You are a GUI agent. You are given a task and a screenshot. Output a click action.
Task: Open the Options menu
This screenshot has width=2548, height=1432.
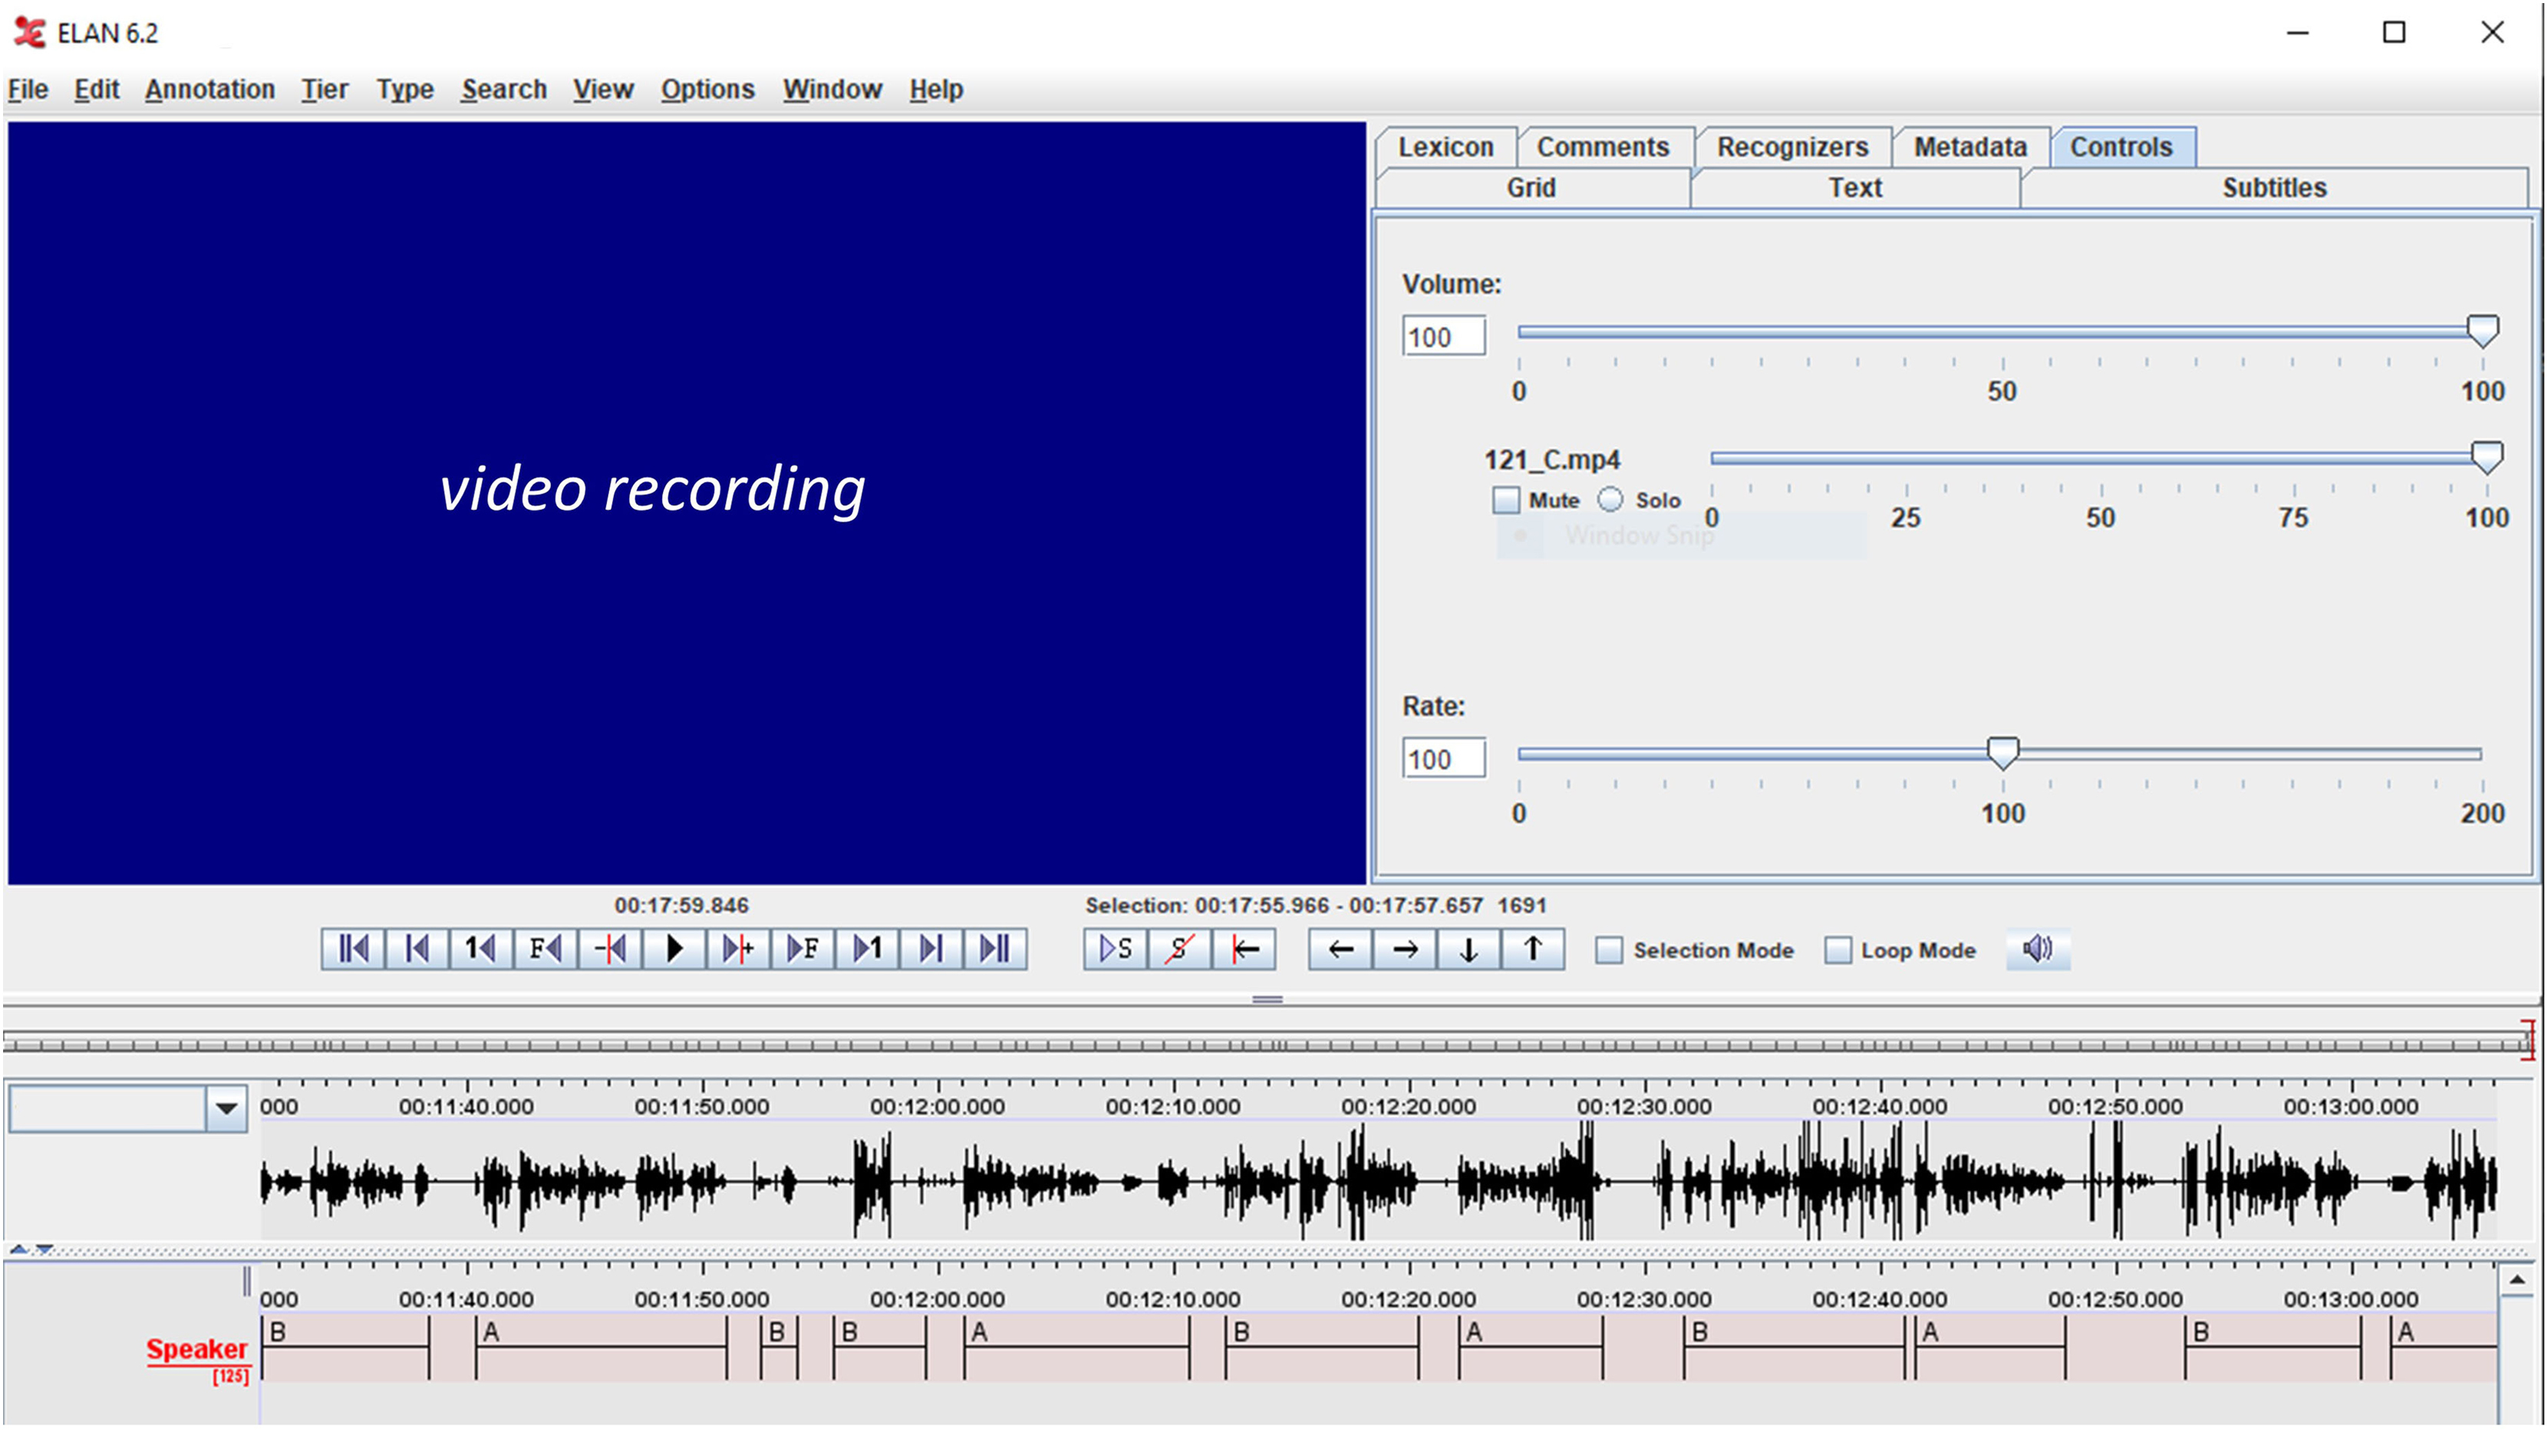[x=707, y=90]
